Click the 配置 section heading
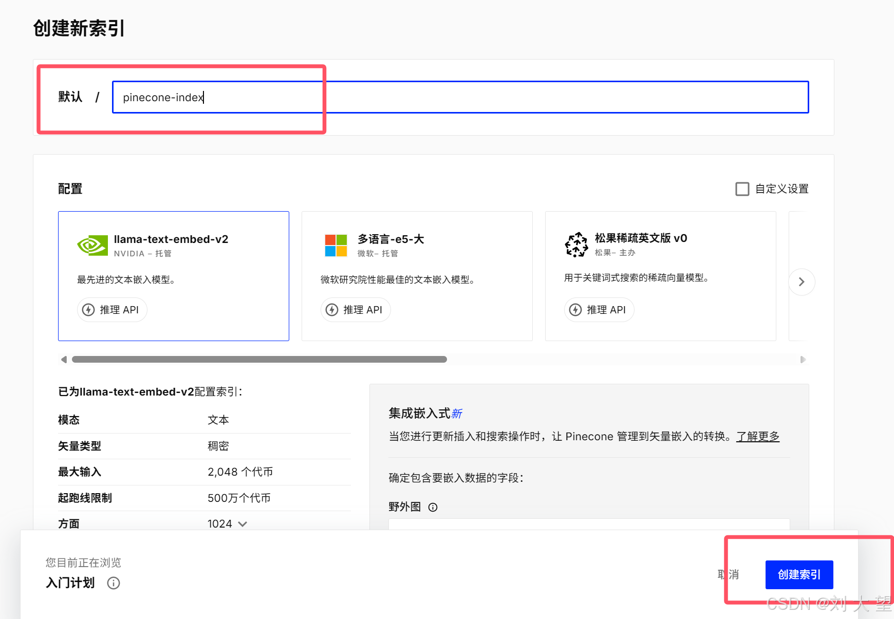894x619 pixels. click(70, 189)
